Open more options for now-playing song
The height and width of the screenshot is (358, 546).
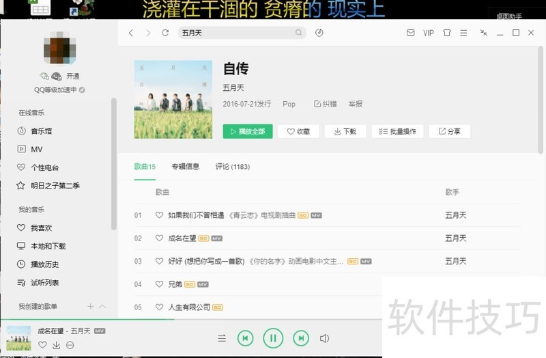[70, 345]
